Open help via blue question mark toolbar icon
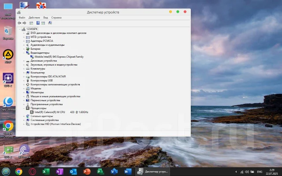Image resolution: width=282 pixels, height=176 pixels. 38,23
